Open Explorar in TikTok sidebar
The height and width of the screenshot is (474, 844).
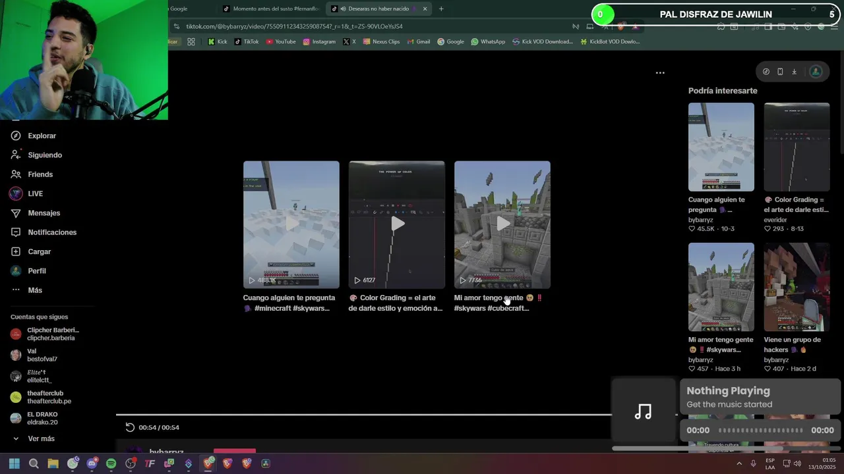click(34, 136)
